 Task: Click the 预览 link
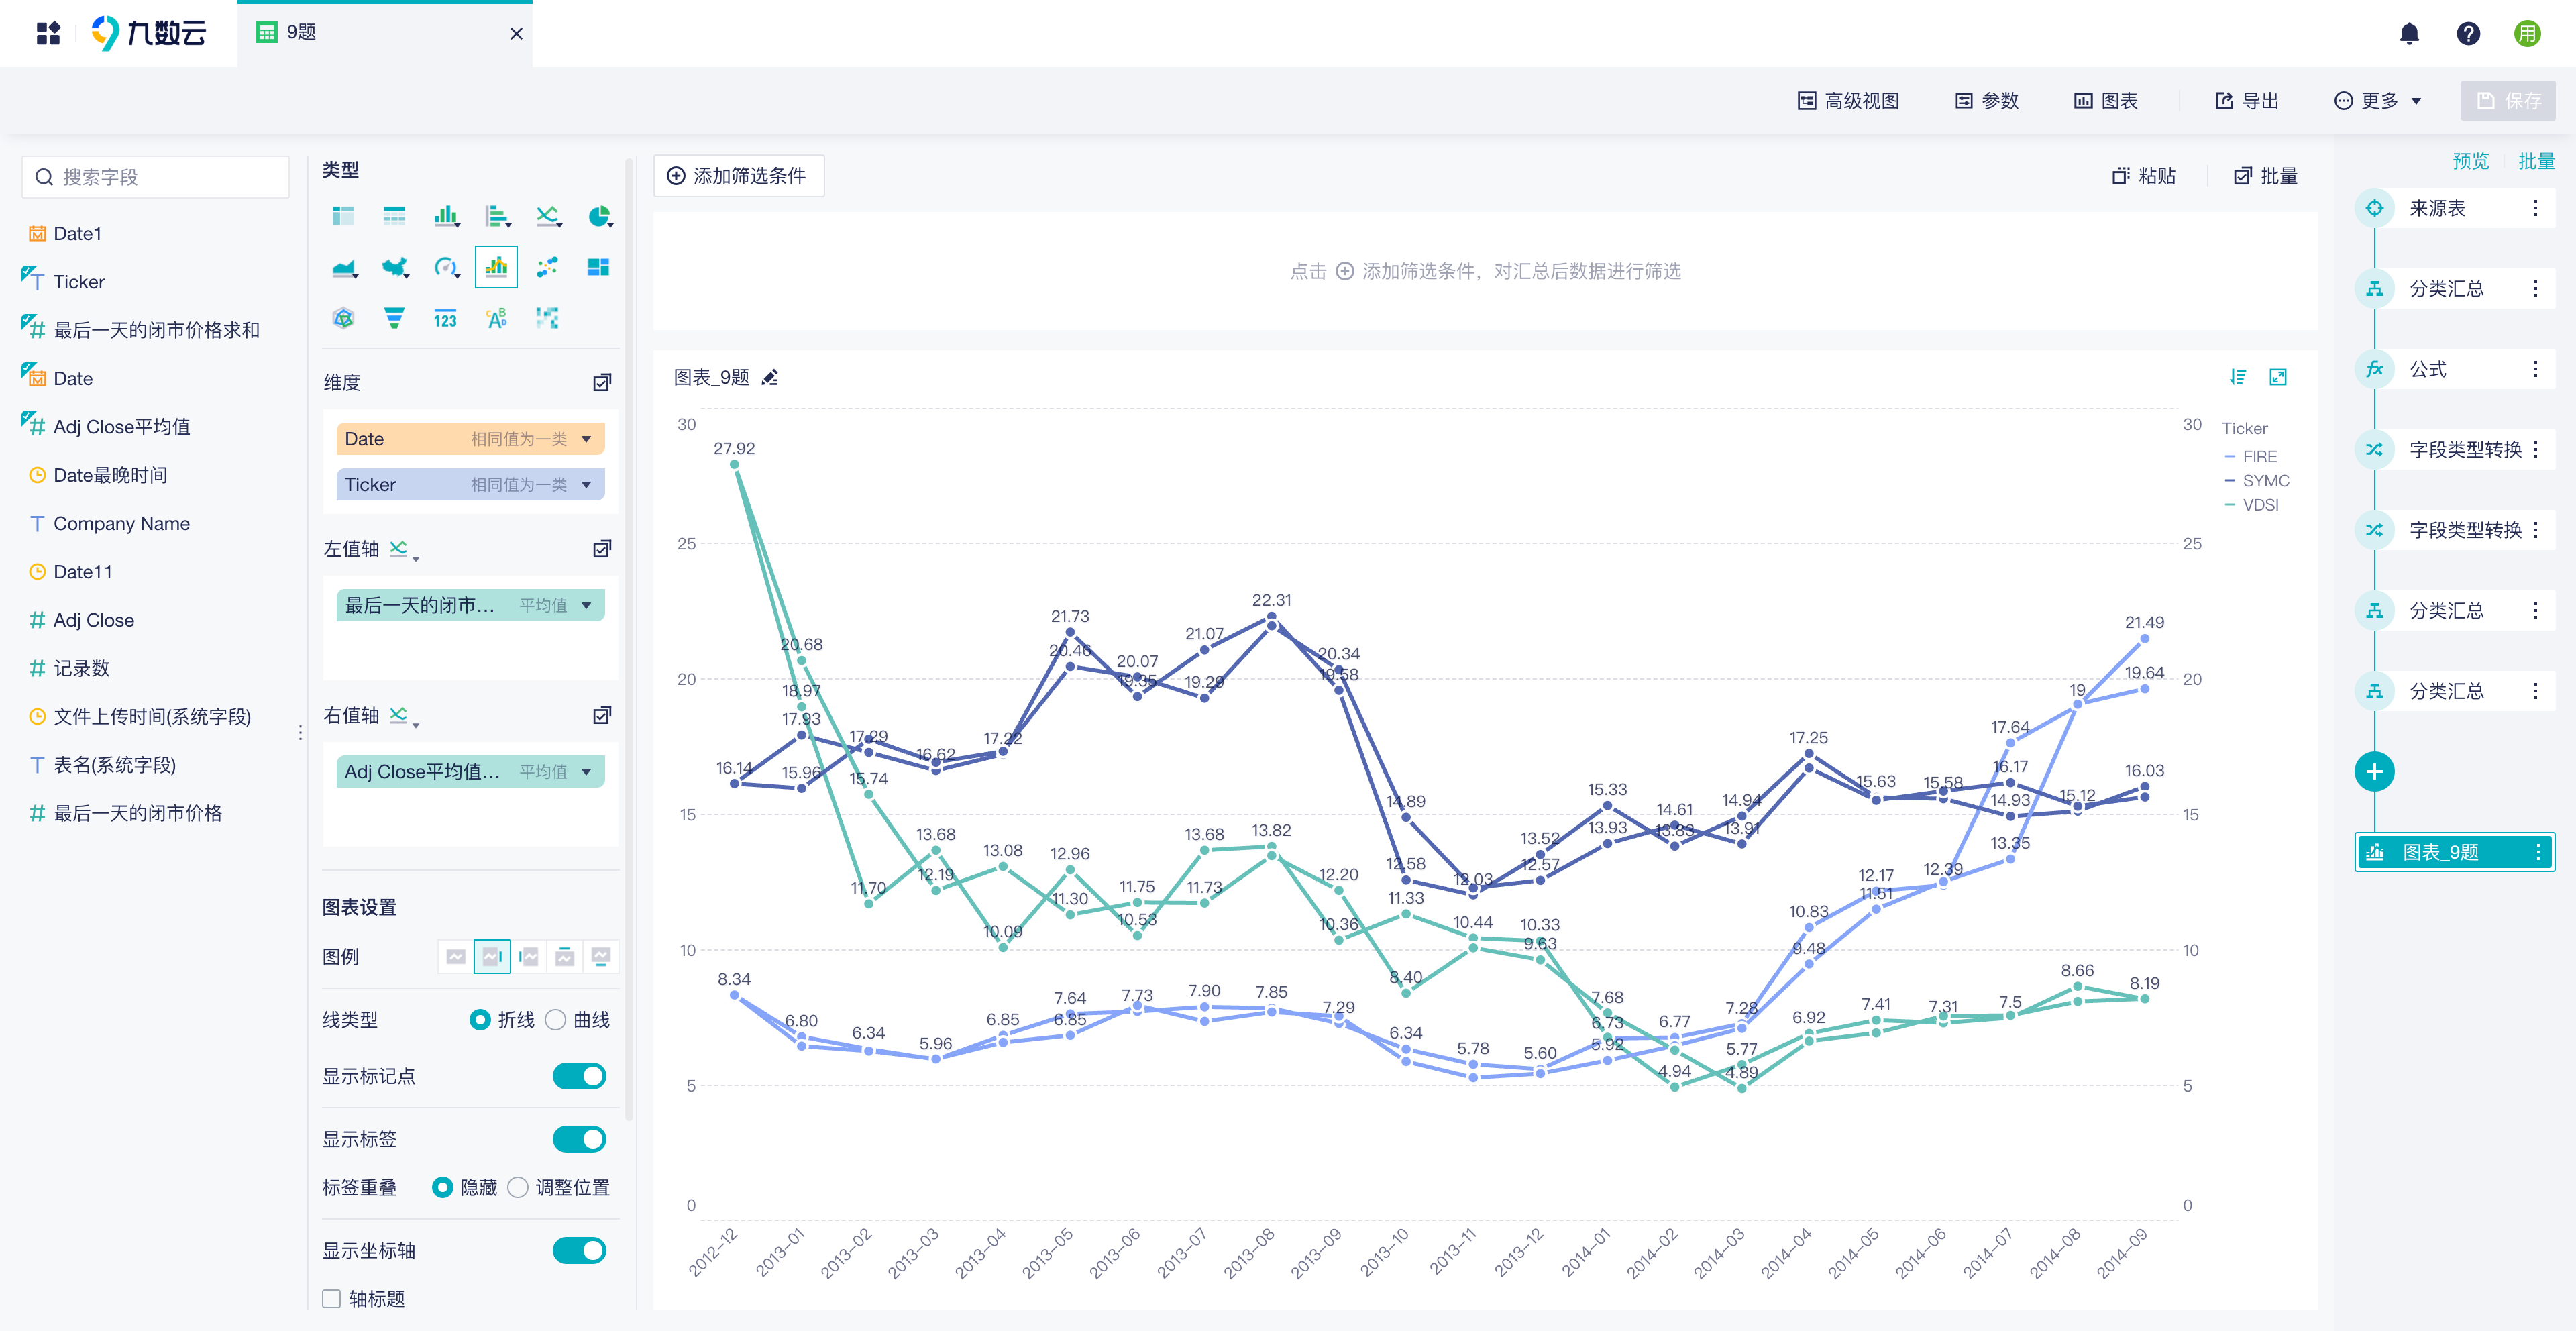[2470, 161]
